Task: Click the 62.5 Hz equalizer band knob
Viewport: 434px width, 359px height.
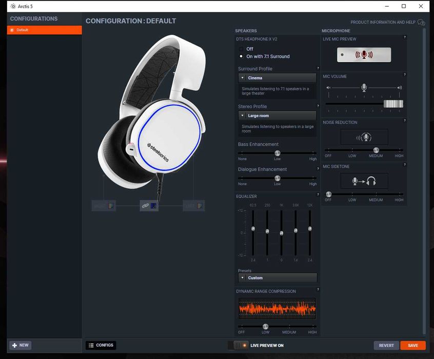Action: (x=253, y=229)
